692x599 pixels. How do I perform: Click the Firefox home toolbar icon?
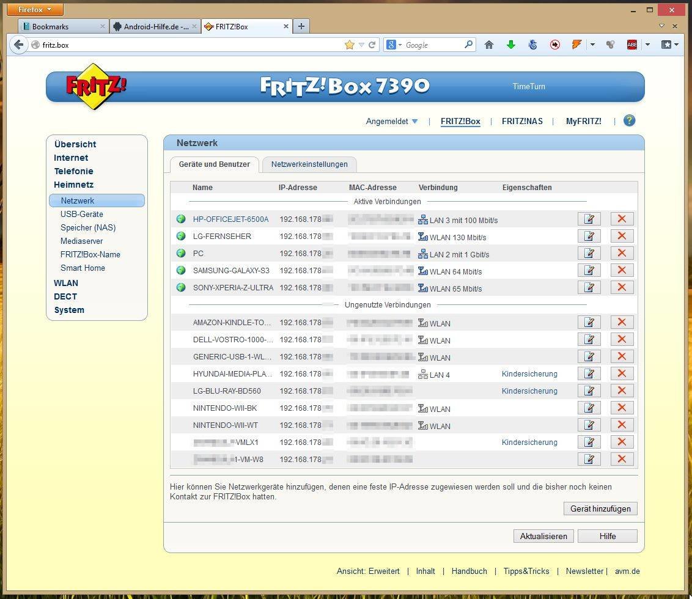coord(488,45)
